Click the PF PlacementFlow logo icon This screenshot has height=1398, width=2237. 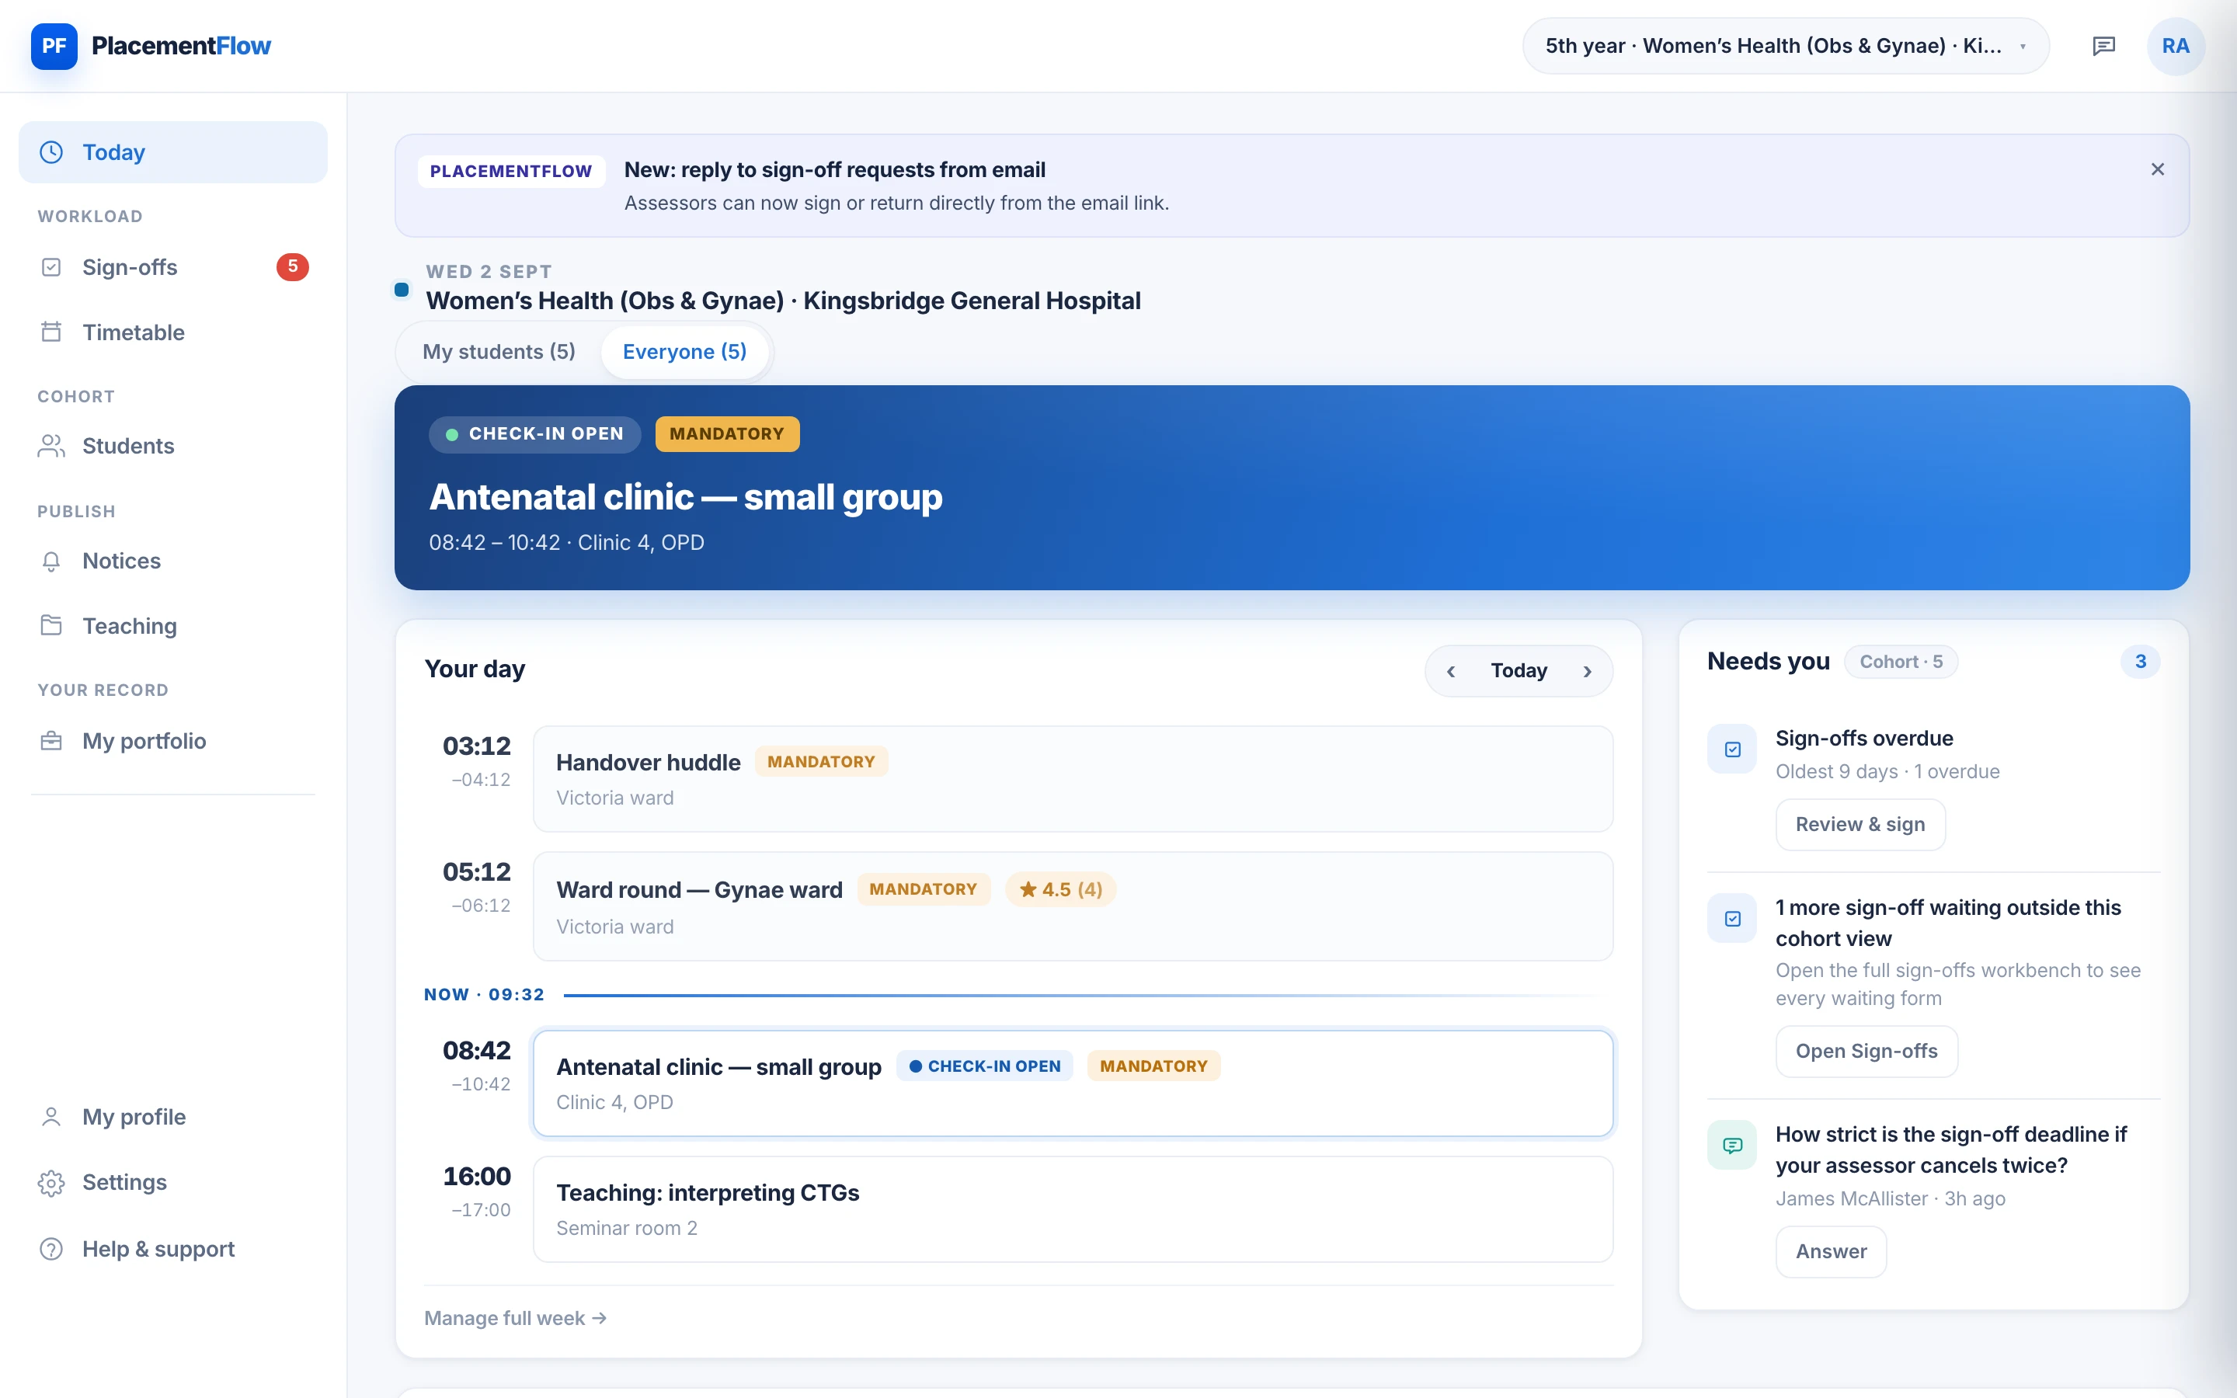coord(54,47)
